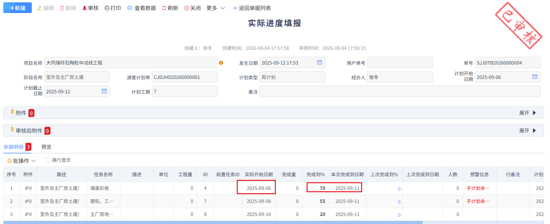Screen dimensions: 550x224
Task: Expand the 附件 section
Action: 528,113
